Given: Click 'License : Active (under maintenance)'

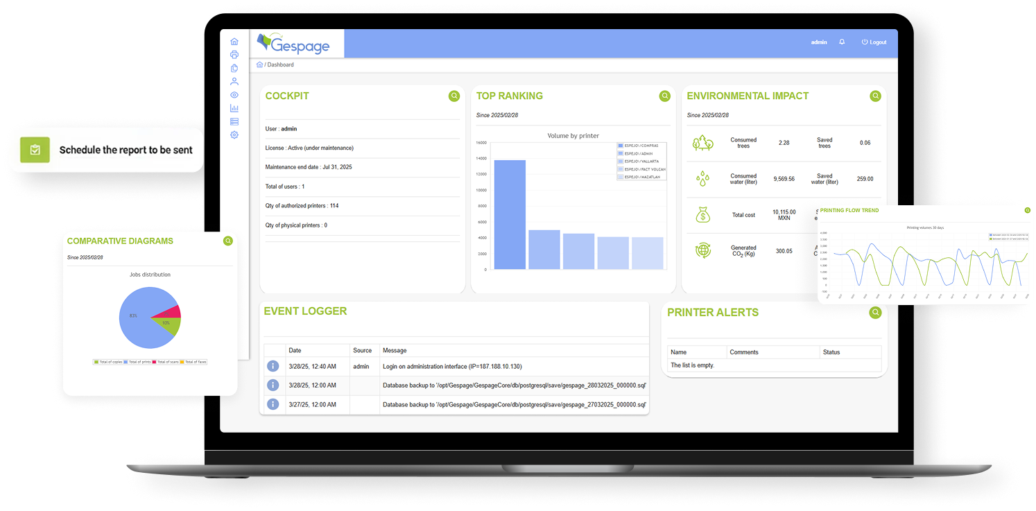Looking at the screenshot, I should 309,148.
